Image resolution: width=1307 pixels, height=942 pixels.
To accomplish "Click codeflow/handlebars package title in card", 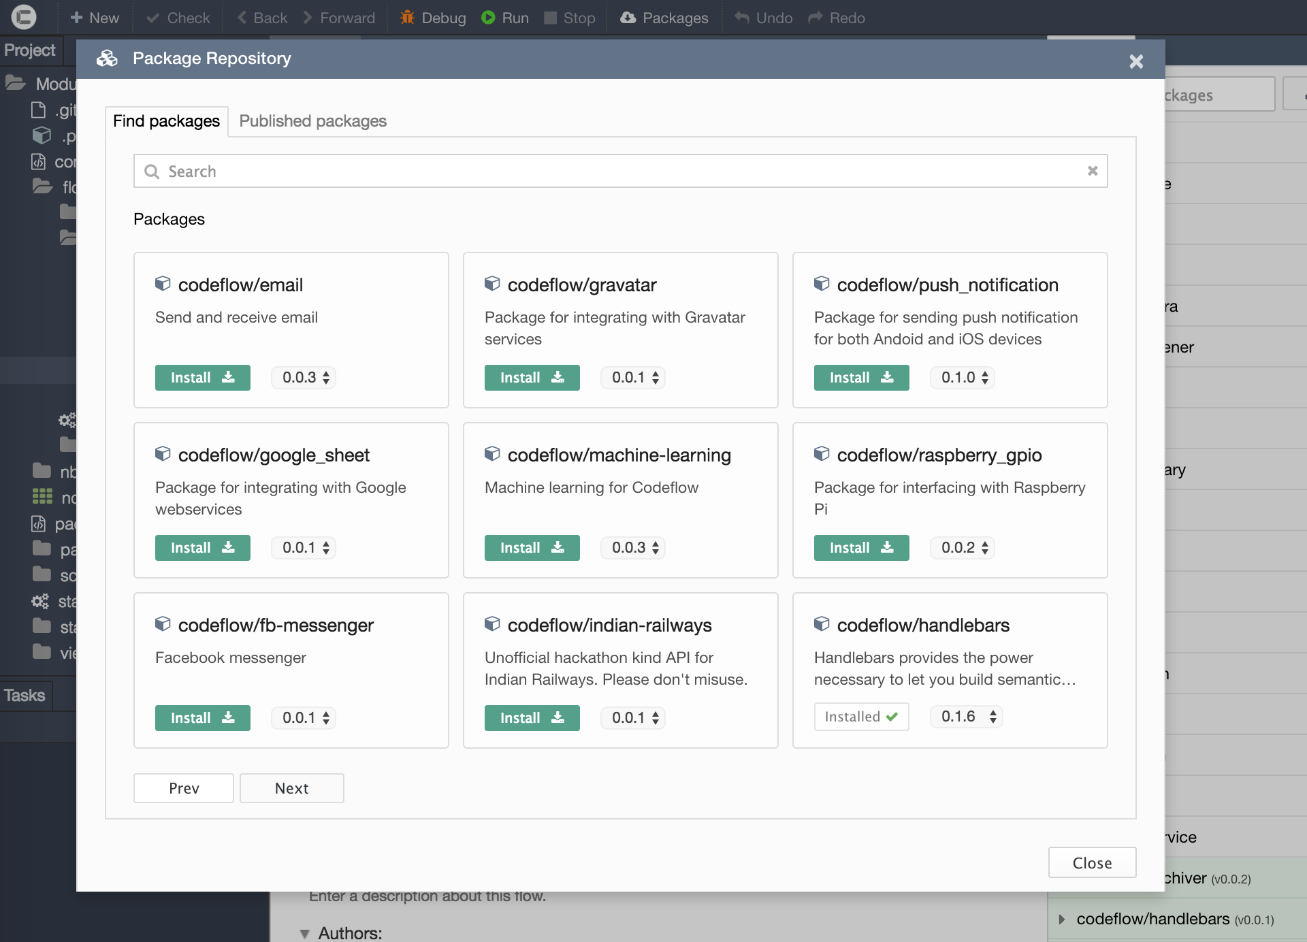I will 923,626.
